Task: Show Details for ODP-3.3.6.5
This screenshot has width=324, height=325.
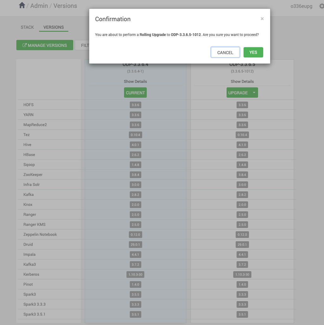Action: tap(242, 82)
